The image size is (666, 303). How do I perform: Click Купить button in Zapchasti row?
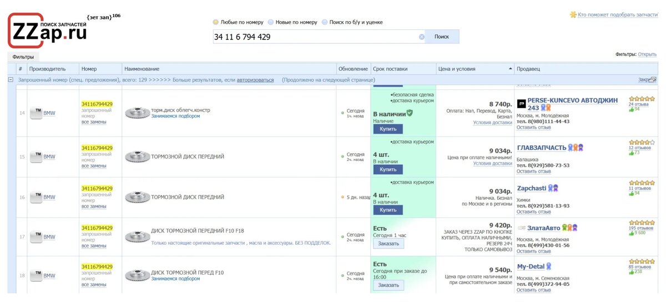coord(388,210)
